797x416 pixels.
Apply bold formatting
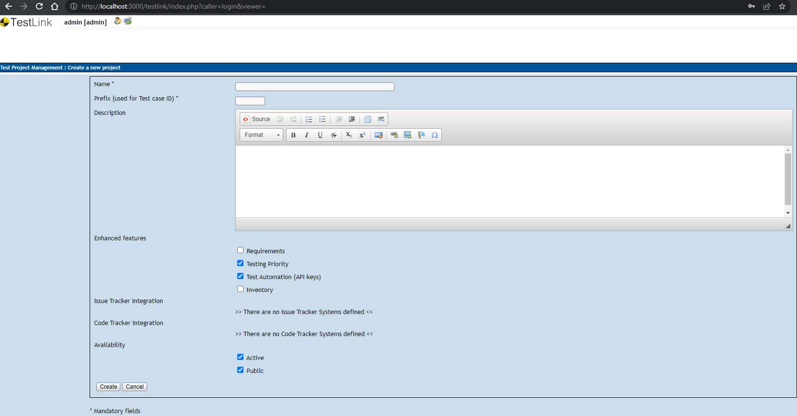click(293, 135)
